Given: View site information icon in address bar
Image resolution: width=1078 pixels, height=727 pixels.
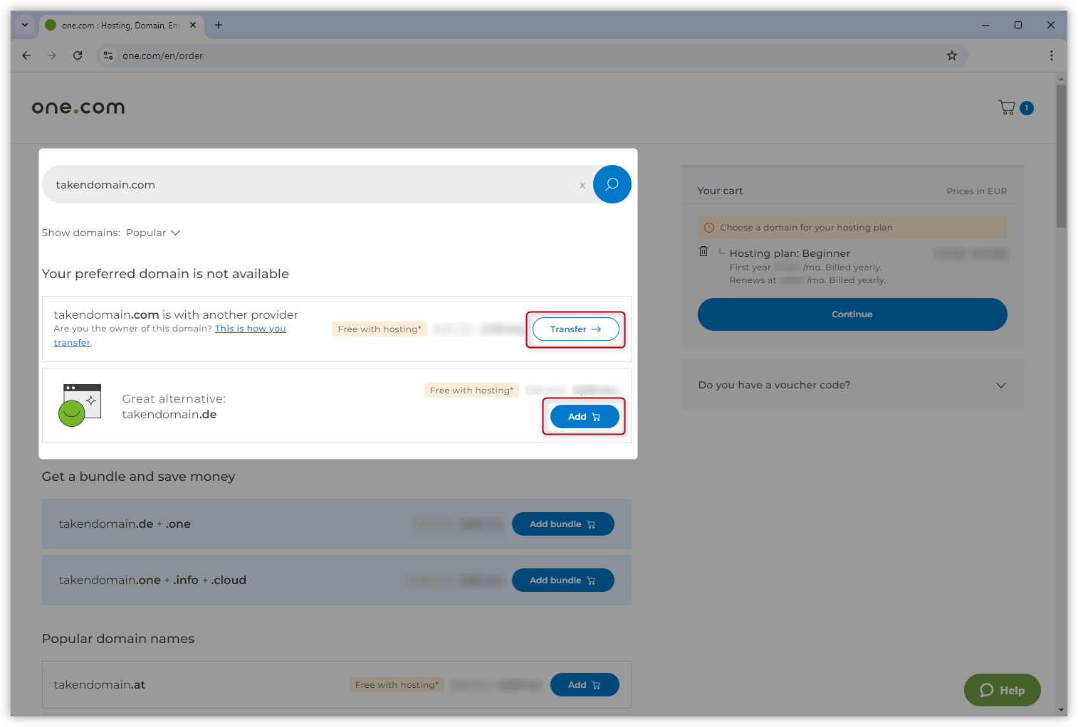Looking at the screenshot, I should tap(108, 55).
